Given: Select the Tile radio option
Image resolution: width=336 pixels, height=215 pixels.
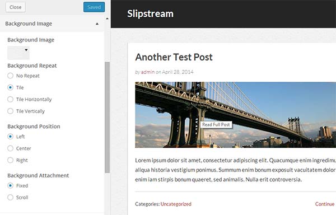Looking at the screenshot, I should pyautogui.click(x=10, y=87).
